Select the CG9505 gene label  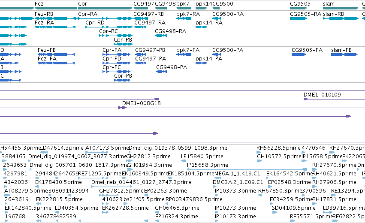click(x=300, y=4)
